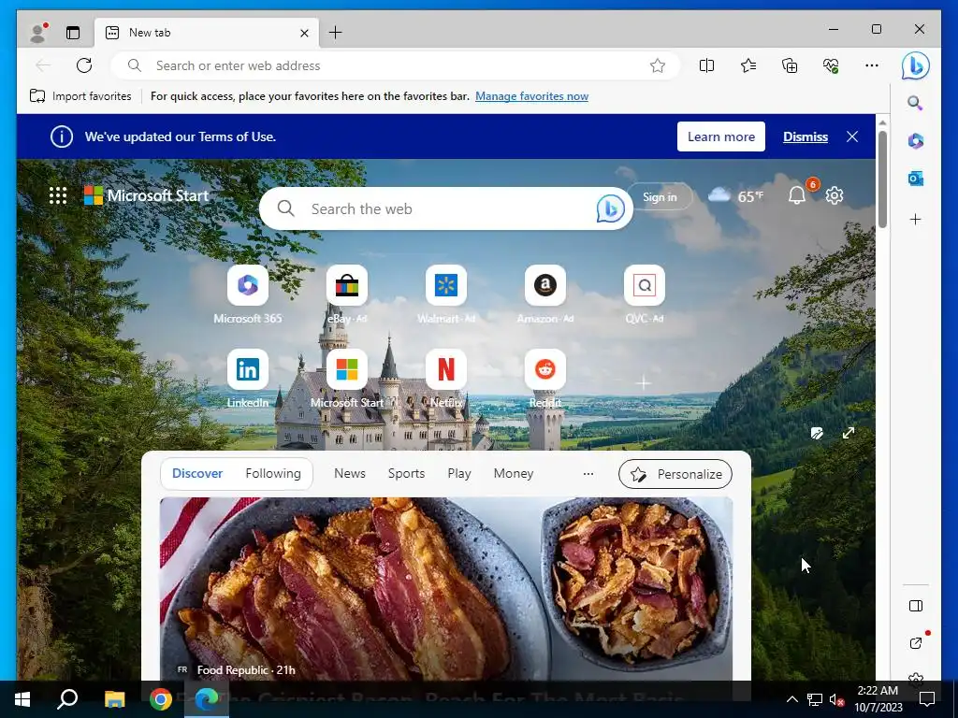The width and height of the screenshot is (958, 718).
Task: Switch to the Discover tab
Action: point(197,474)
